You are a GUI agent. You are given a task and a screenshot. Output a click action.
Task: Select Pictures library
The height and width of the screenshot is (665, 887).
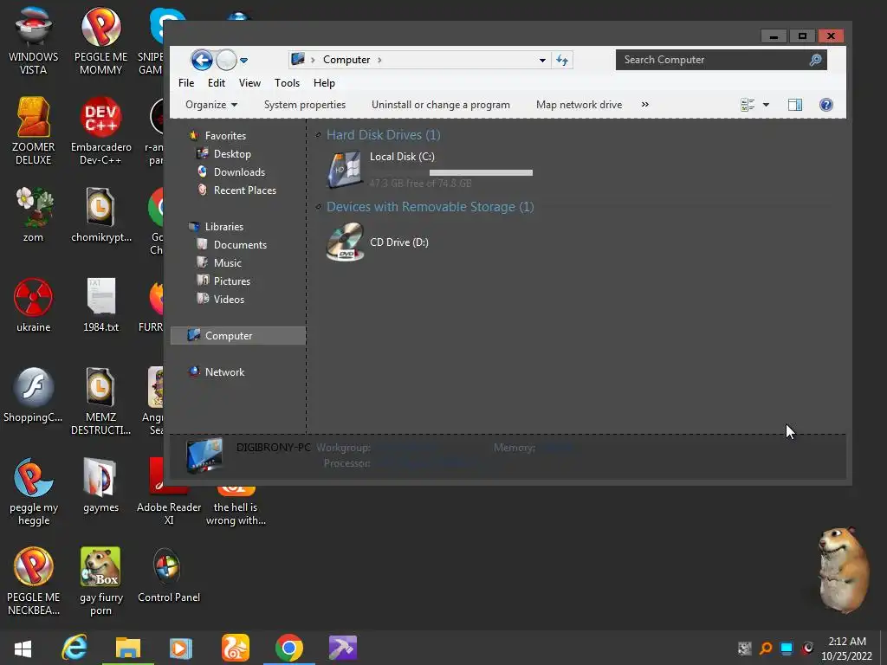tap(231, 281)
